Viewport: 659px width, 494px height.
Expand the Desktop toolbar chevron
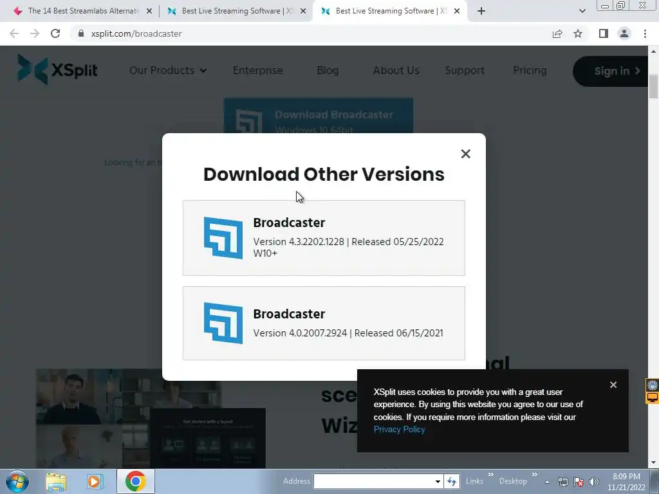[534, 475]
